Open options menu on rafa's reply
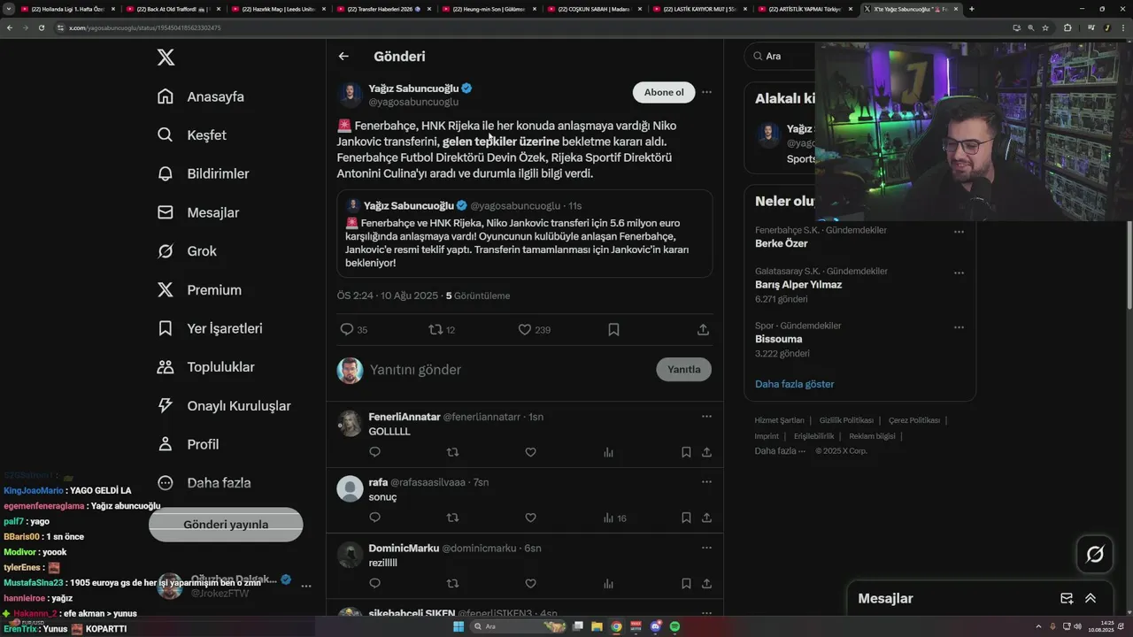 click(x=706, y=481)
